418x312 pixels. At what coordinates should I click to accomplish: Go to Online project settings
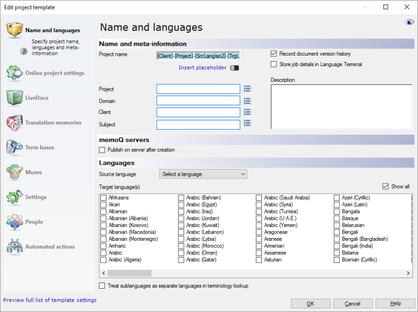tap(54, 73)
